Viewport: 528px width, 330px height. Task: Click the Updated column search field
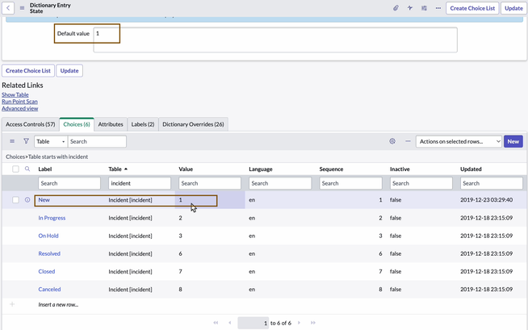click(492, 183)
